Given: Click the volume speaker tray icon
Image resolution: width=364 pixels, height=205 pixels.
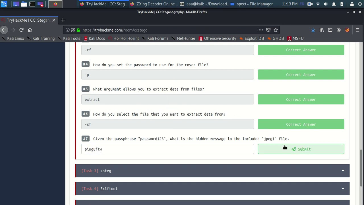Looking at the screenshot, I should click(326, 4).
